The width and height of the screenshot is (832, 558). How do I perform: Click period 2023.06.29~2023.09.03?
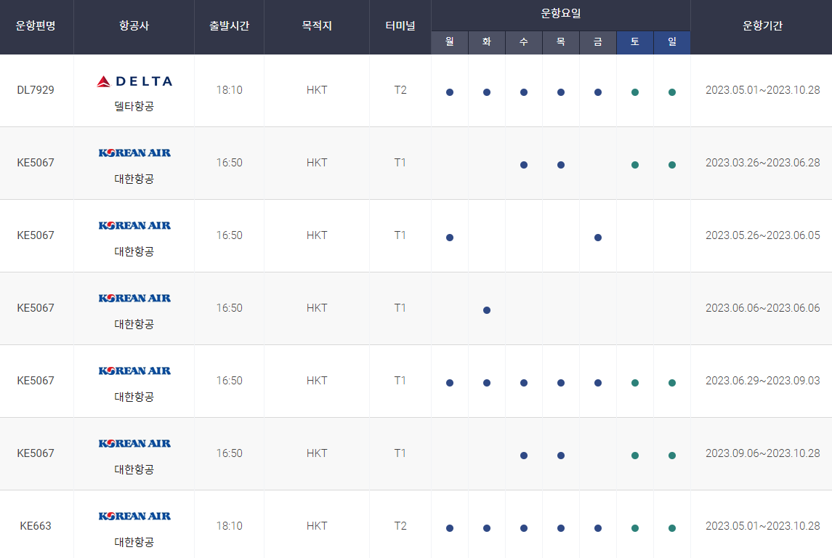762,381
